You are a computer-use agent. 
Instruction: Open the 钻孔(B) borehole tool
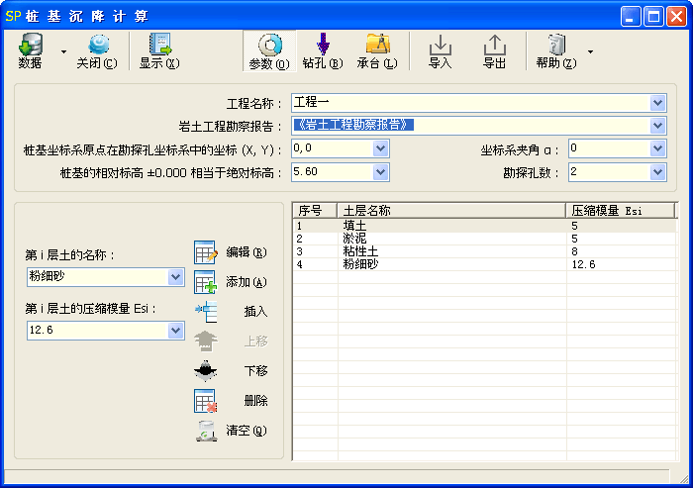click(x=323, y=51)
